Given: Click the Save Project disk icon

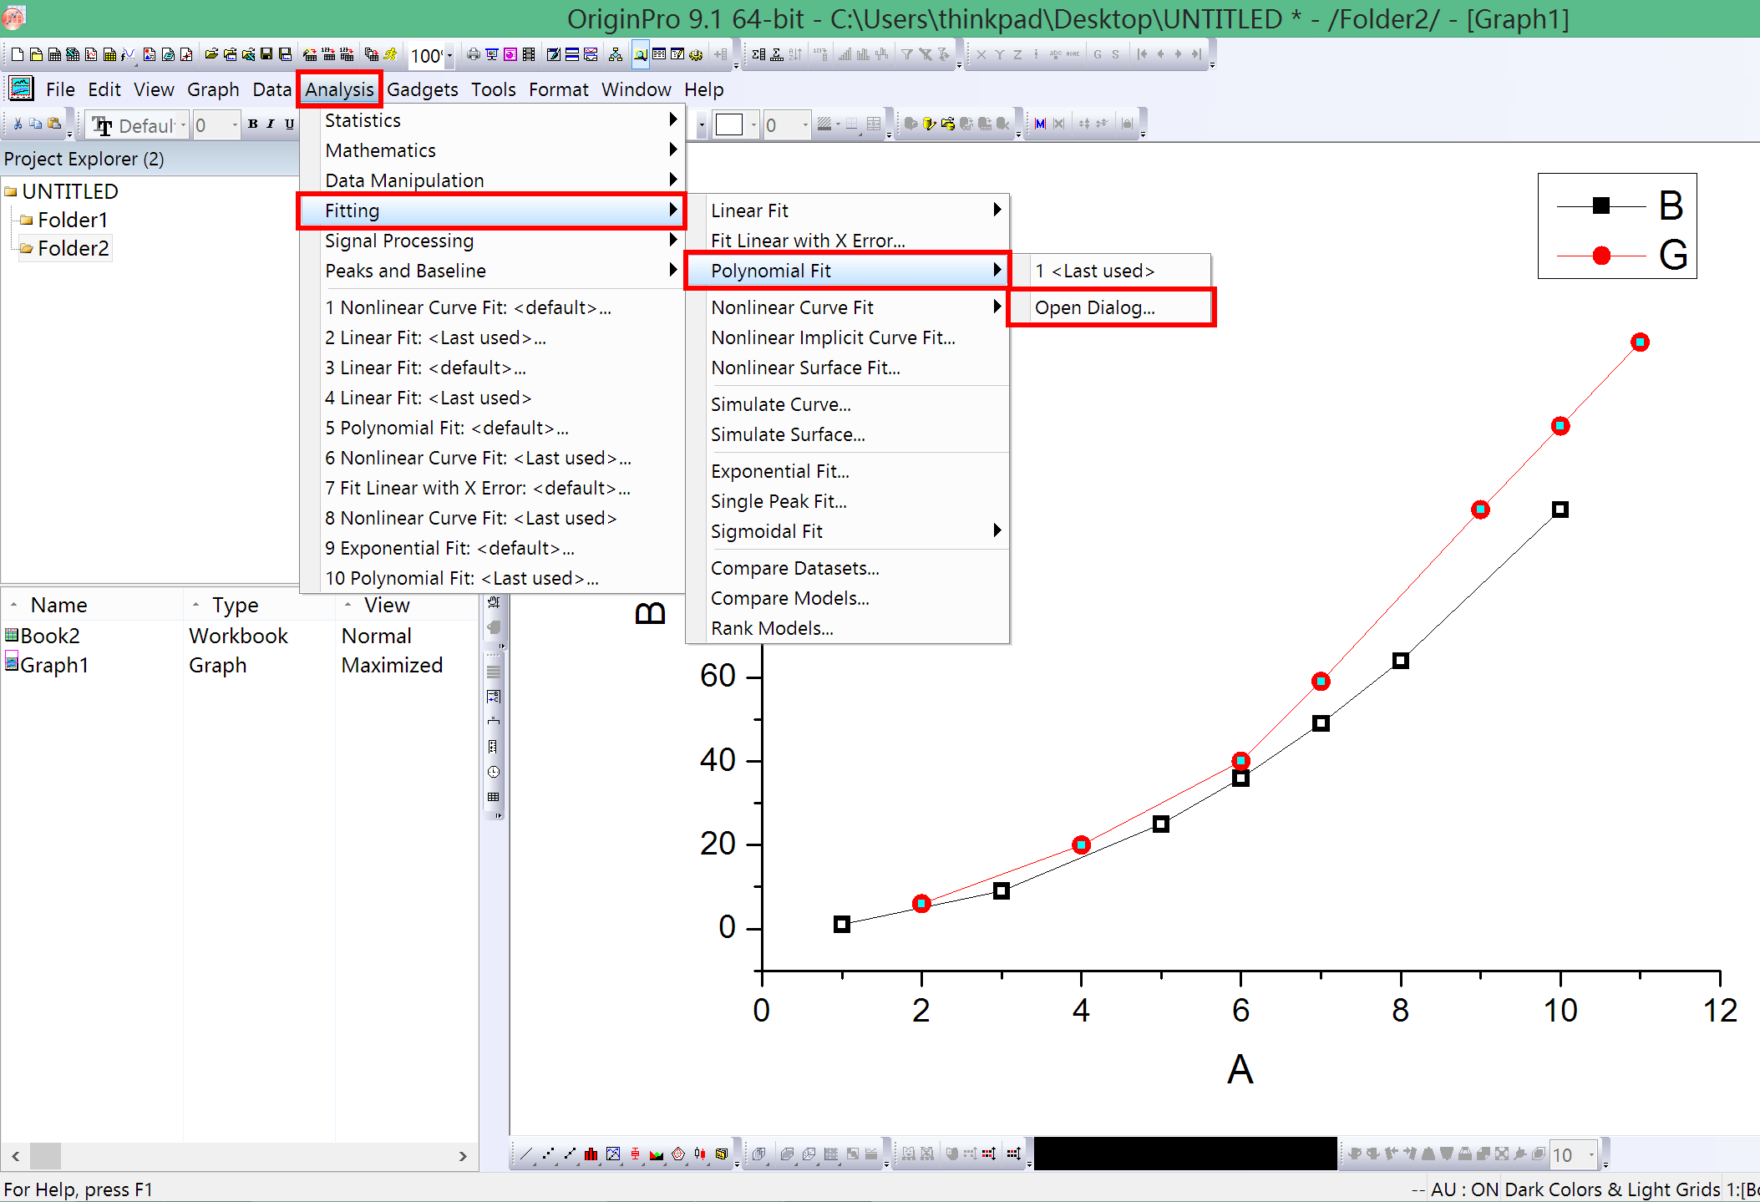Looking at the screenshot, I should [x=266, y=55].
